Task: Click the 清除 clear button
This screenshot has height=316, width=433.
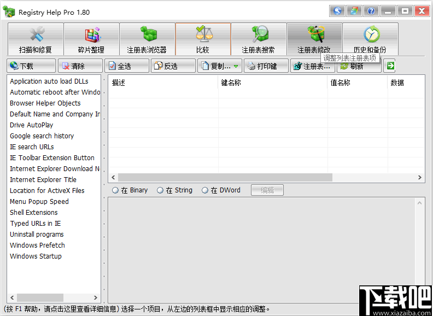Action: [x=80, y=66]
